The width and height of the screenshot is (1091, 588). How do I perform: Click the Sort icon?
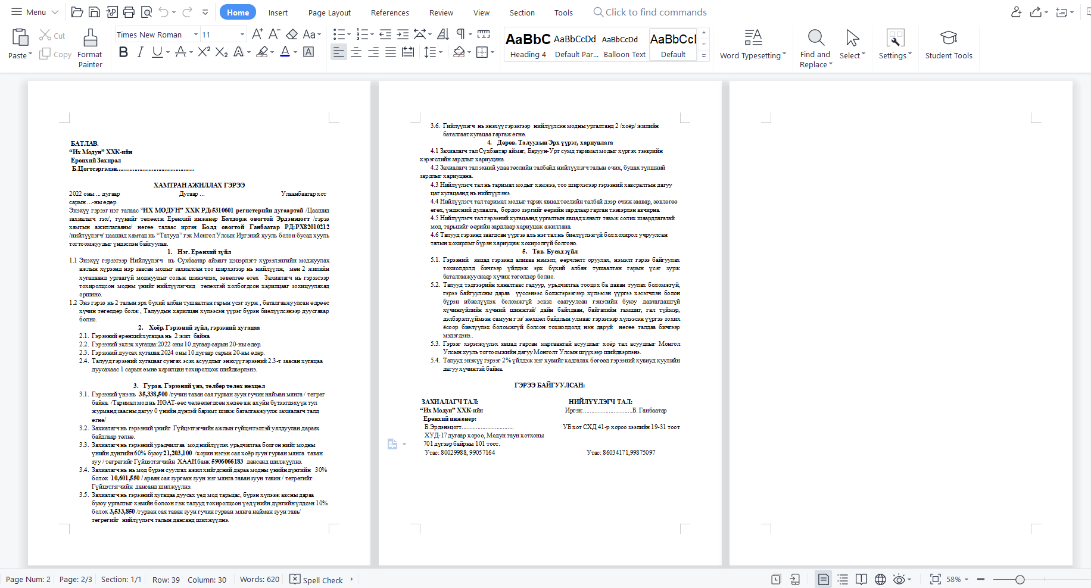pyautogui.click(x=443, y=34)
